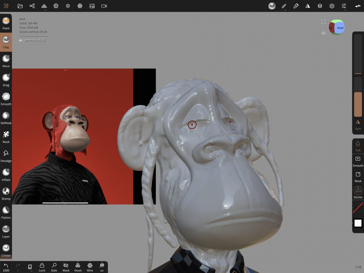The height and width of the screenshot is (273, 364).
Task: Toggle the uv display option
Action: [x=102, y=267]
